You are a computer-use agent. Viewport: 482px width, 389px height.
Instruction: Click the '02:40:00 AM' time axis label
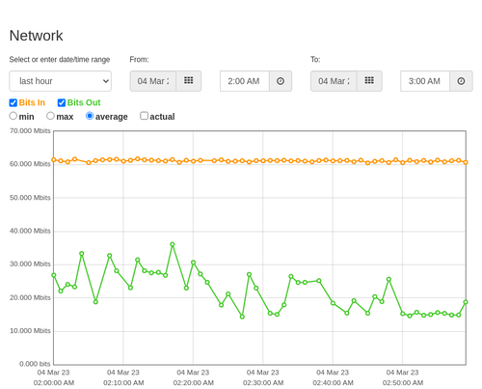pos(333,383)
